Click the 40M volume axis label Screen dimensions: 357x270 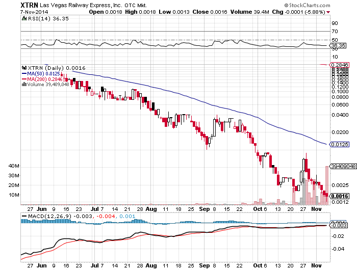(x=14, y=166)
